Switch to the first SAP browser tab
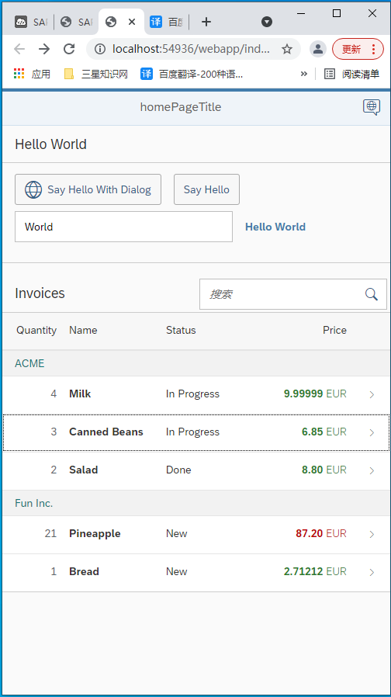 point(31,22)
